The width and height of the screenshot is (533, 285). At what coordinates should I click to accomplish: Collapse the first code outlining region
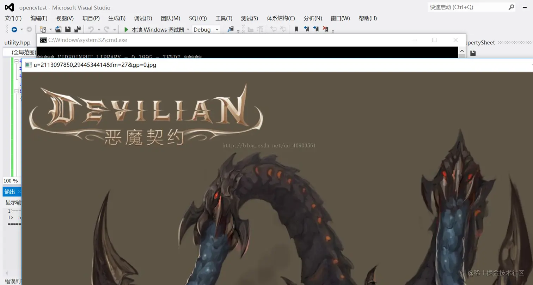pyautogui.click(x=16, y=61)
